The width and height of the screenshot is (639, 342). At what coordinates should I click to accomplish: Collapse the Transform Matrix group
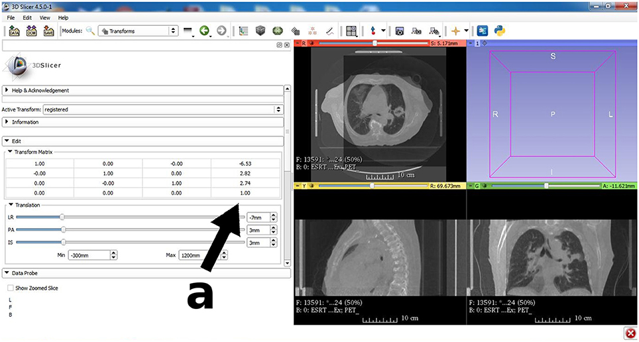click(30, 152)
